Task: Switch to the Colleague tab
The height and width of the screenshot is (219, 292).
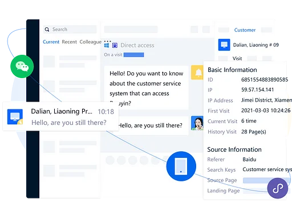Action: click(91, 42)
